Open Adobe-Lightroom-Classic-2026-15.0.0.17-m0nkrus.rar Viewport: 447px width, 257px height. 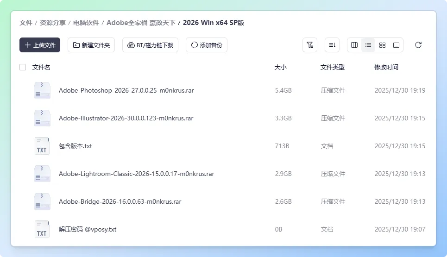(137, 174)
